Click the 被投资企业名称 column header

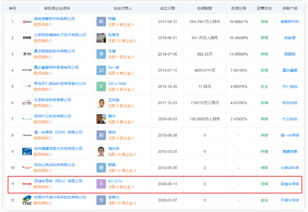tap(57, 8)
